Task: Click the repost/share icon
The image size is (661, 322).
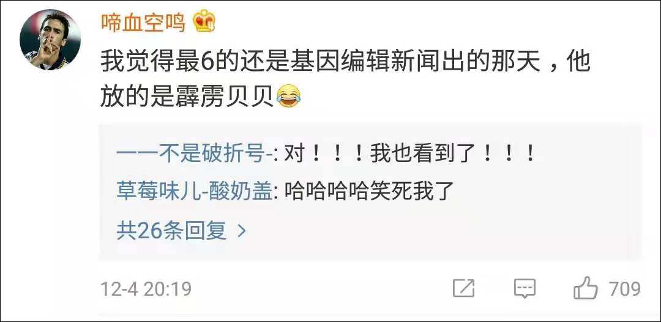Action: pyautogui.click(x=464, y=288)
